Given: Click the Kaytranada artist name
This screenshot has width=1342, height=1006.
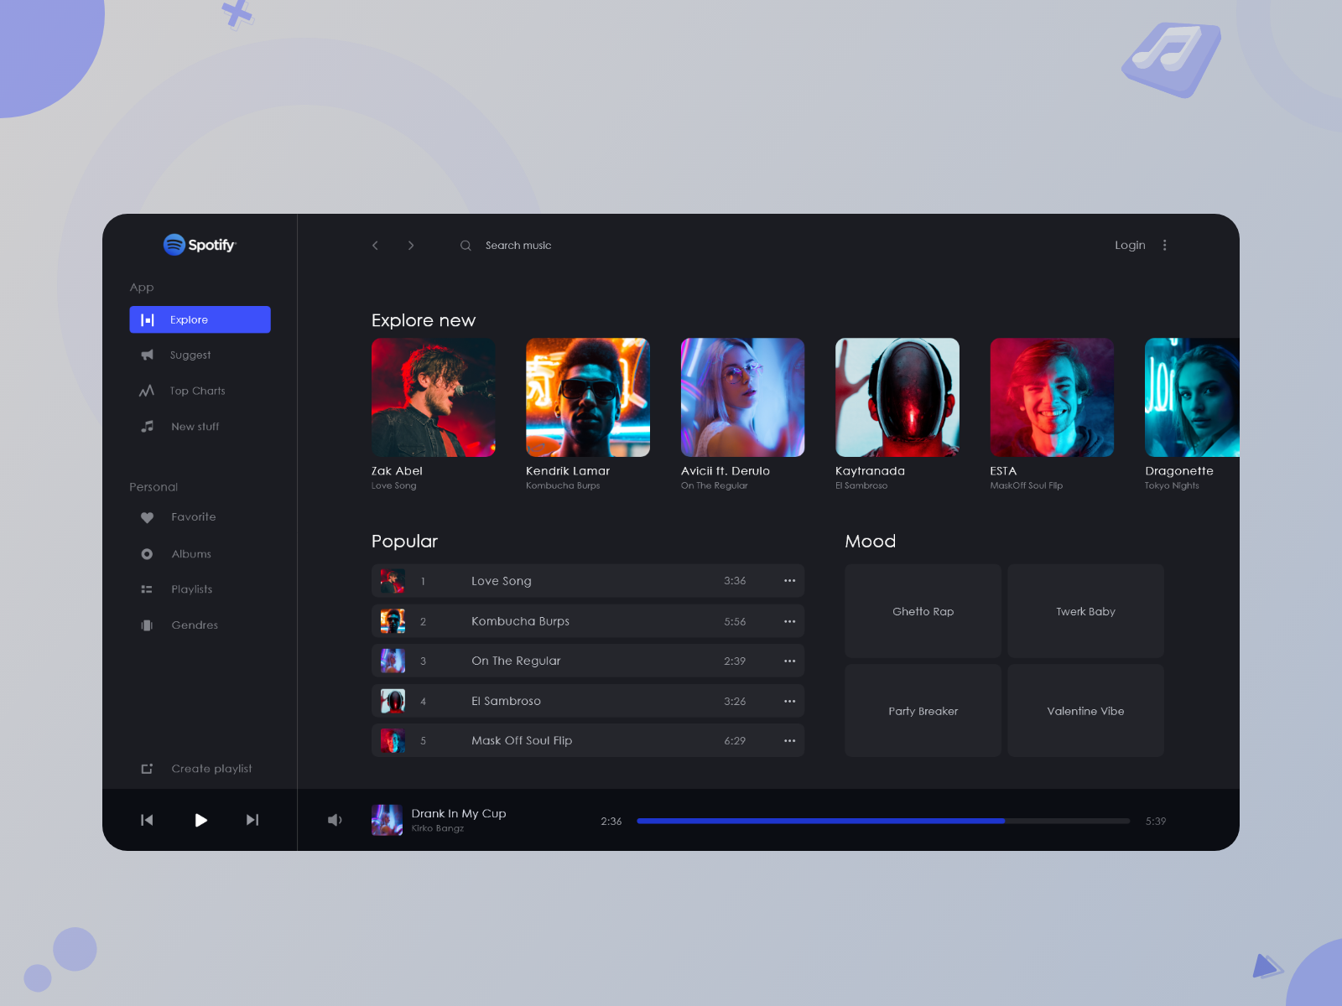Looking at the screenshot, I should [x=870, y=471].
